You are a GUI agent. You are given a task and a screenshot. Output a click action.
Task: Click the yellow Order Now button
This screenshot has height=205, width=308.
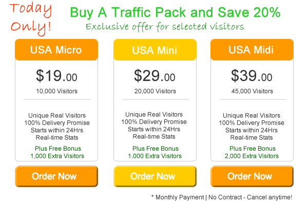pos(155,176)
